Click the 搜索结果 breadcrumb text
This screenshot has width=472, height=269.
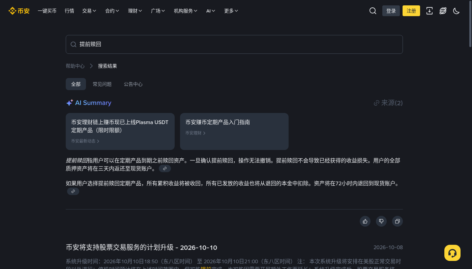[x=108, y=66]
